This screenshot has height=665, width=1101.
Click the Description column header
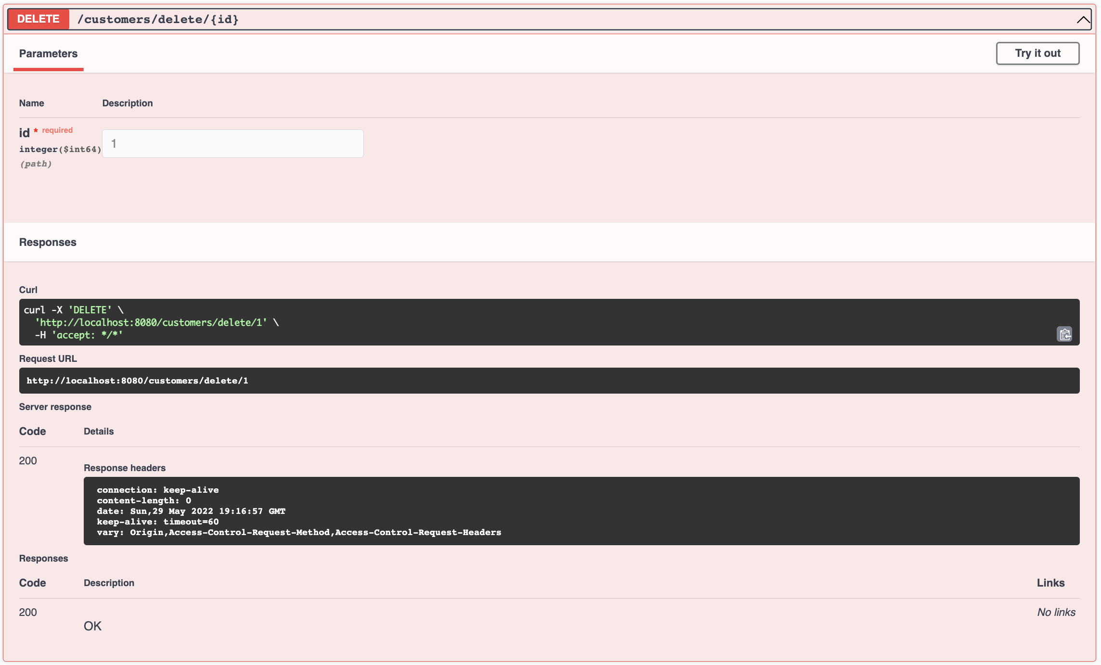[x=109, y=583]
